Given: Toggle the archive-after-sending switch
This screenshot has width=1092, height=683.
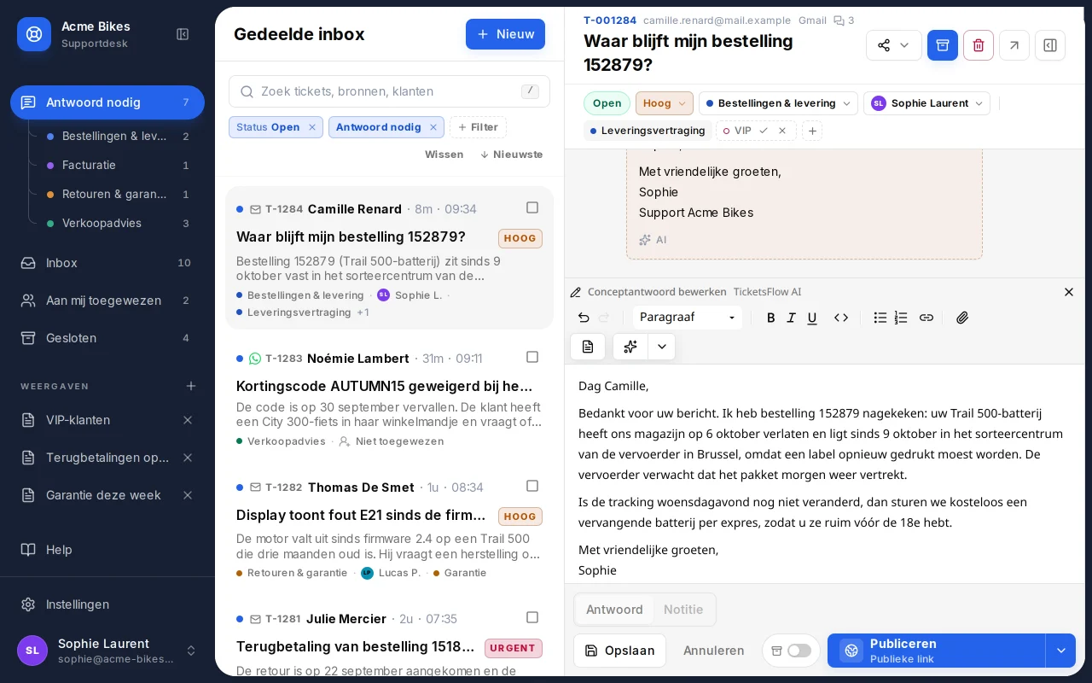Looking at the screenshot, I should click(x=799, y=651).
